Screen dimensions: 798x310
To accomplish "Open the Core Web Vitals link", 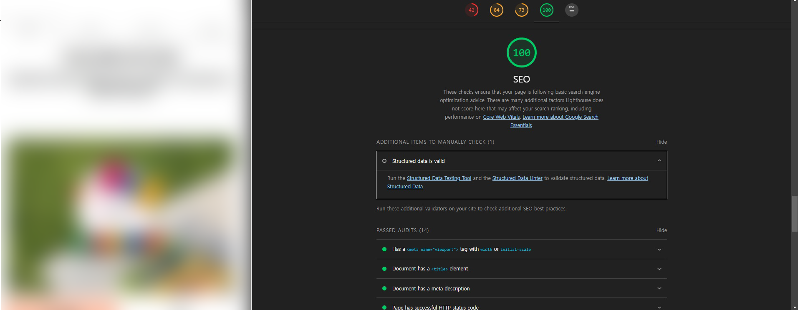I will pos(501,117).
